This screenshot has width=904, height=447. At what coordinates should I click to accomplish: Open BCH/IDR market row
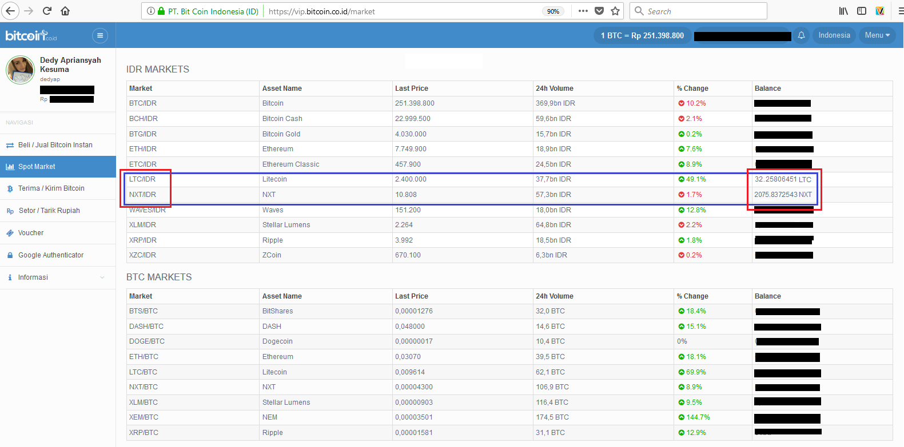(509, 119)
